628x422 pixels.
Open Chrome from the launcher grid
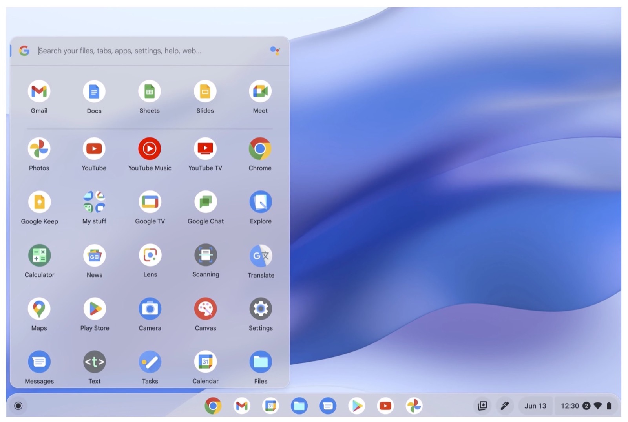coord(260,149)
